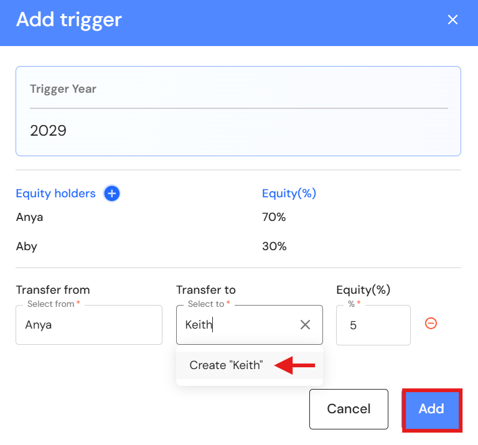
Task: Click the blue Equity holders heading
Action: tap(55, 194)
